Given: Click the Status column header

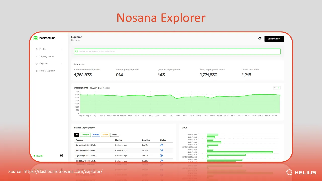Looking at the screenshot, I should pyautogui.click(x=163, y=140).
